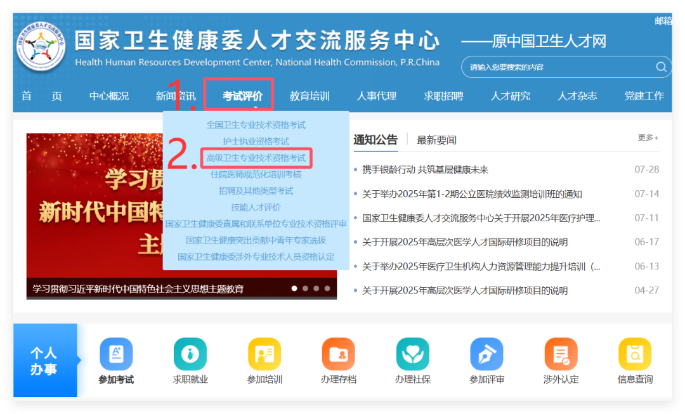Open notice 携手银龄行动 共筑基层健康未来
The image size is (685, 414).
point(425,169)
